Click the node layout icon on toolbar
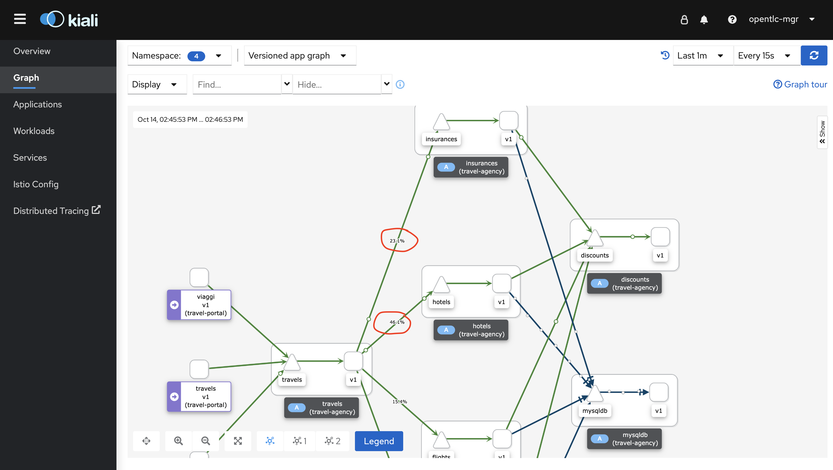The width and height of the screenshot is (833, 470). point(269,441)
